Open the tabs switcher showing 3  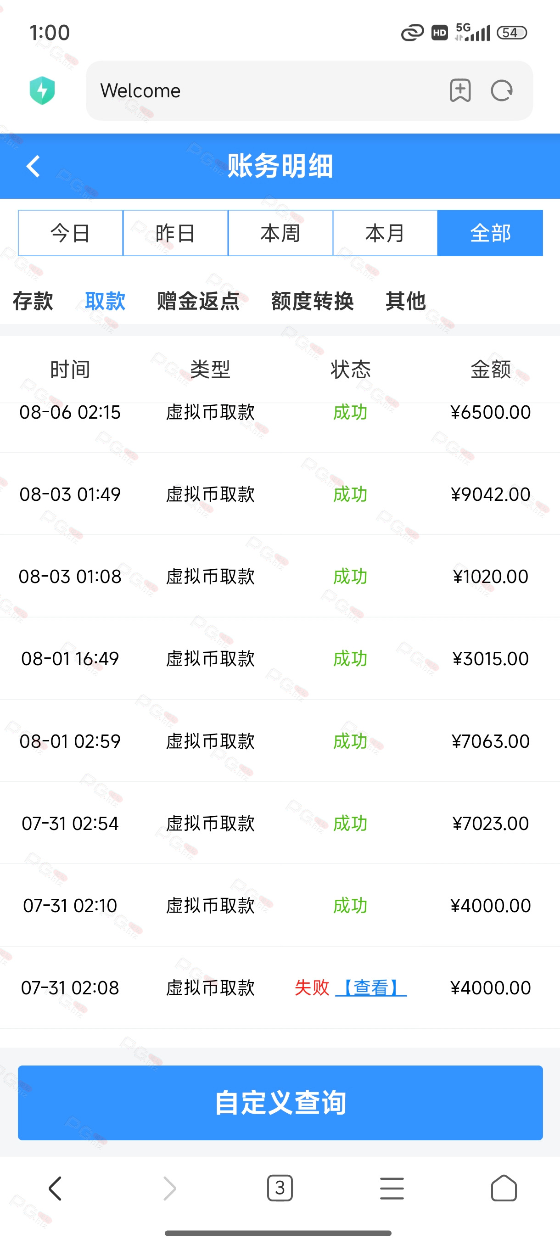(280, 1188)
